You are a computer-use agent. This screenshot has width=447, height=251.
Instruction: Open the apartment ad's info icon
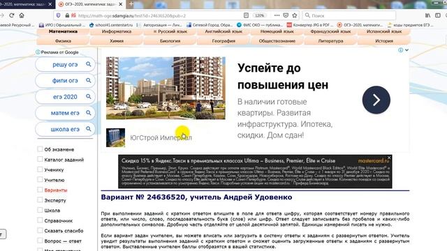[400, 50]
